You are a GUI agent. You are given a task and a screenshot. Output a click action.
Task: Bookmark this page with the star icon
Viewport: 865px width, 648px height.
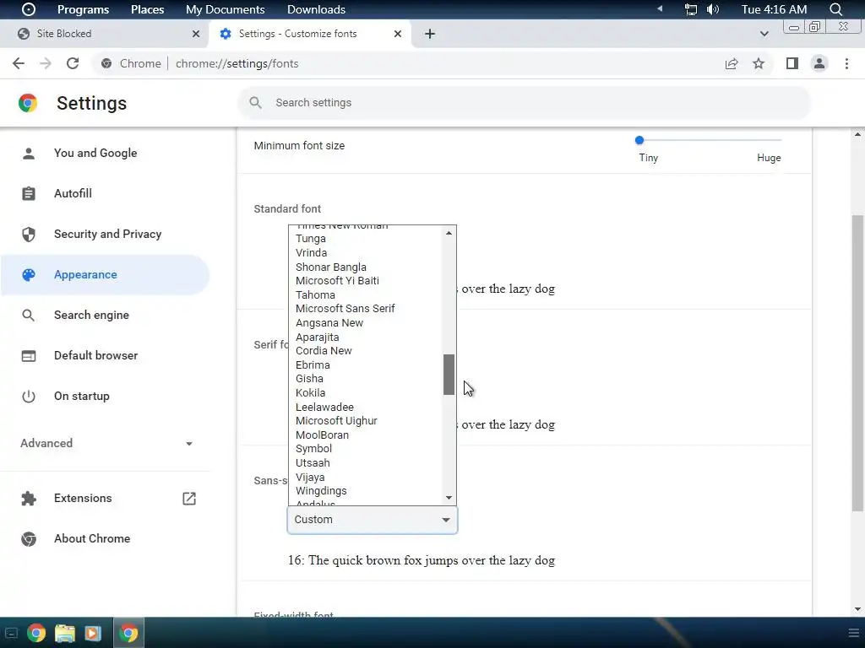(x=759, y=63)
